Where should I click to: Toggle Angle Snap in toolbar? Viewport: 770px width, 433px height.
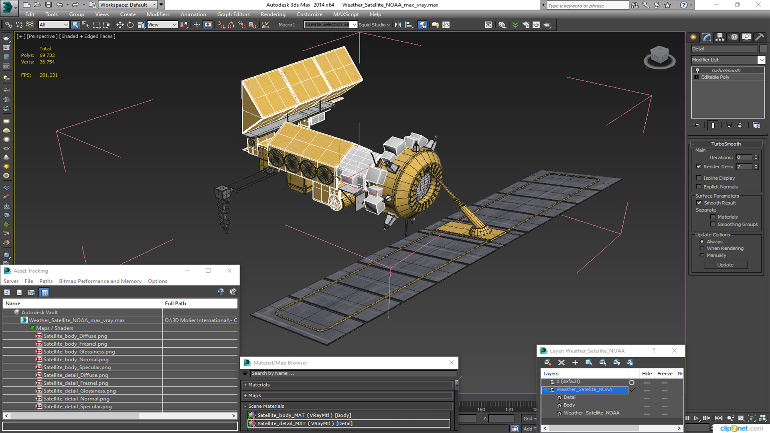tap(231, 25)
